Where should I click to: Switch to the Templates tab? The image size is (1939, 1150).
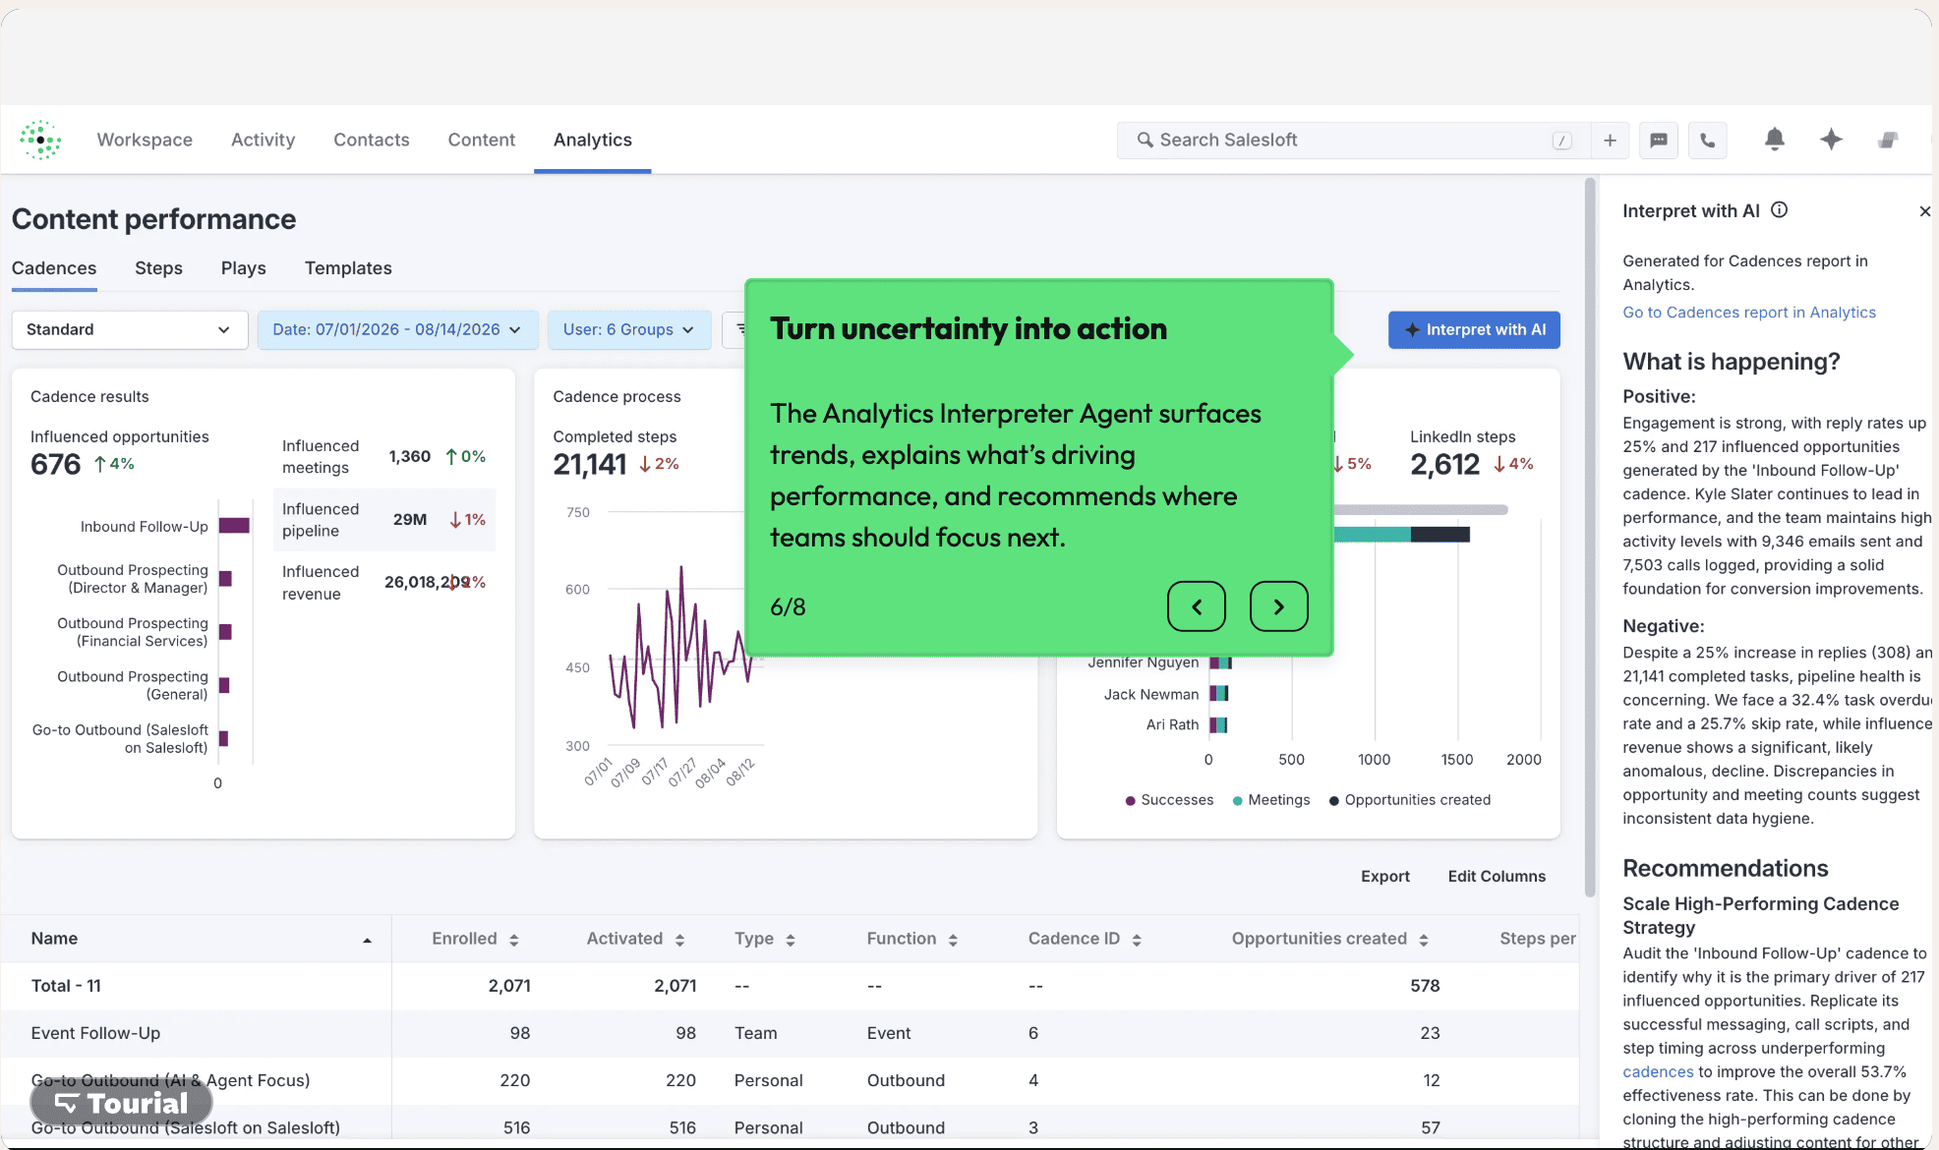[x=348, y=268]
